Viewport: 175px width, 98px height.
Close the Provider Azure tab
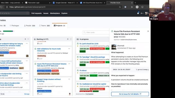[132, 3]
